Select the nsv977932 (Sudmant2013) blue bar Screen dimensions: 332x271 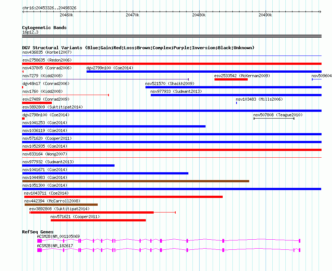click(68, 166)
